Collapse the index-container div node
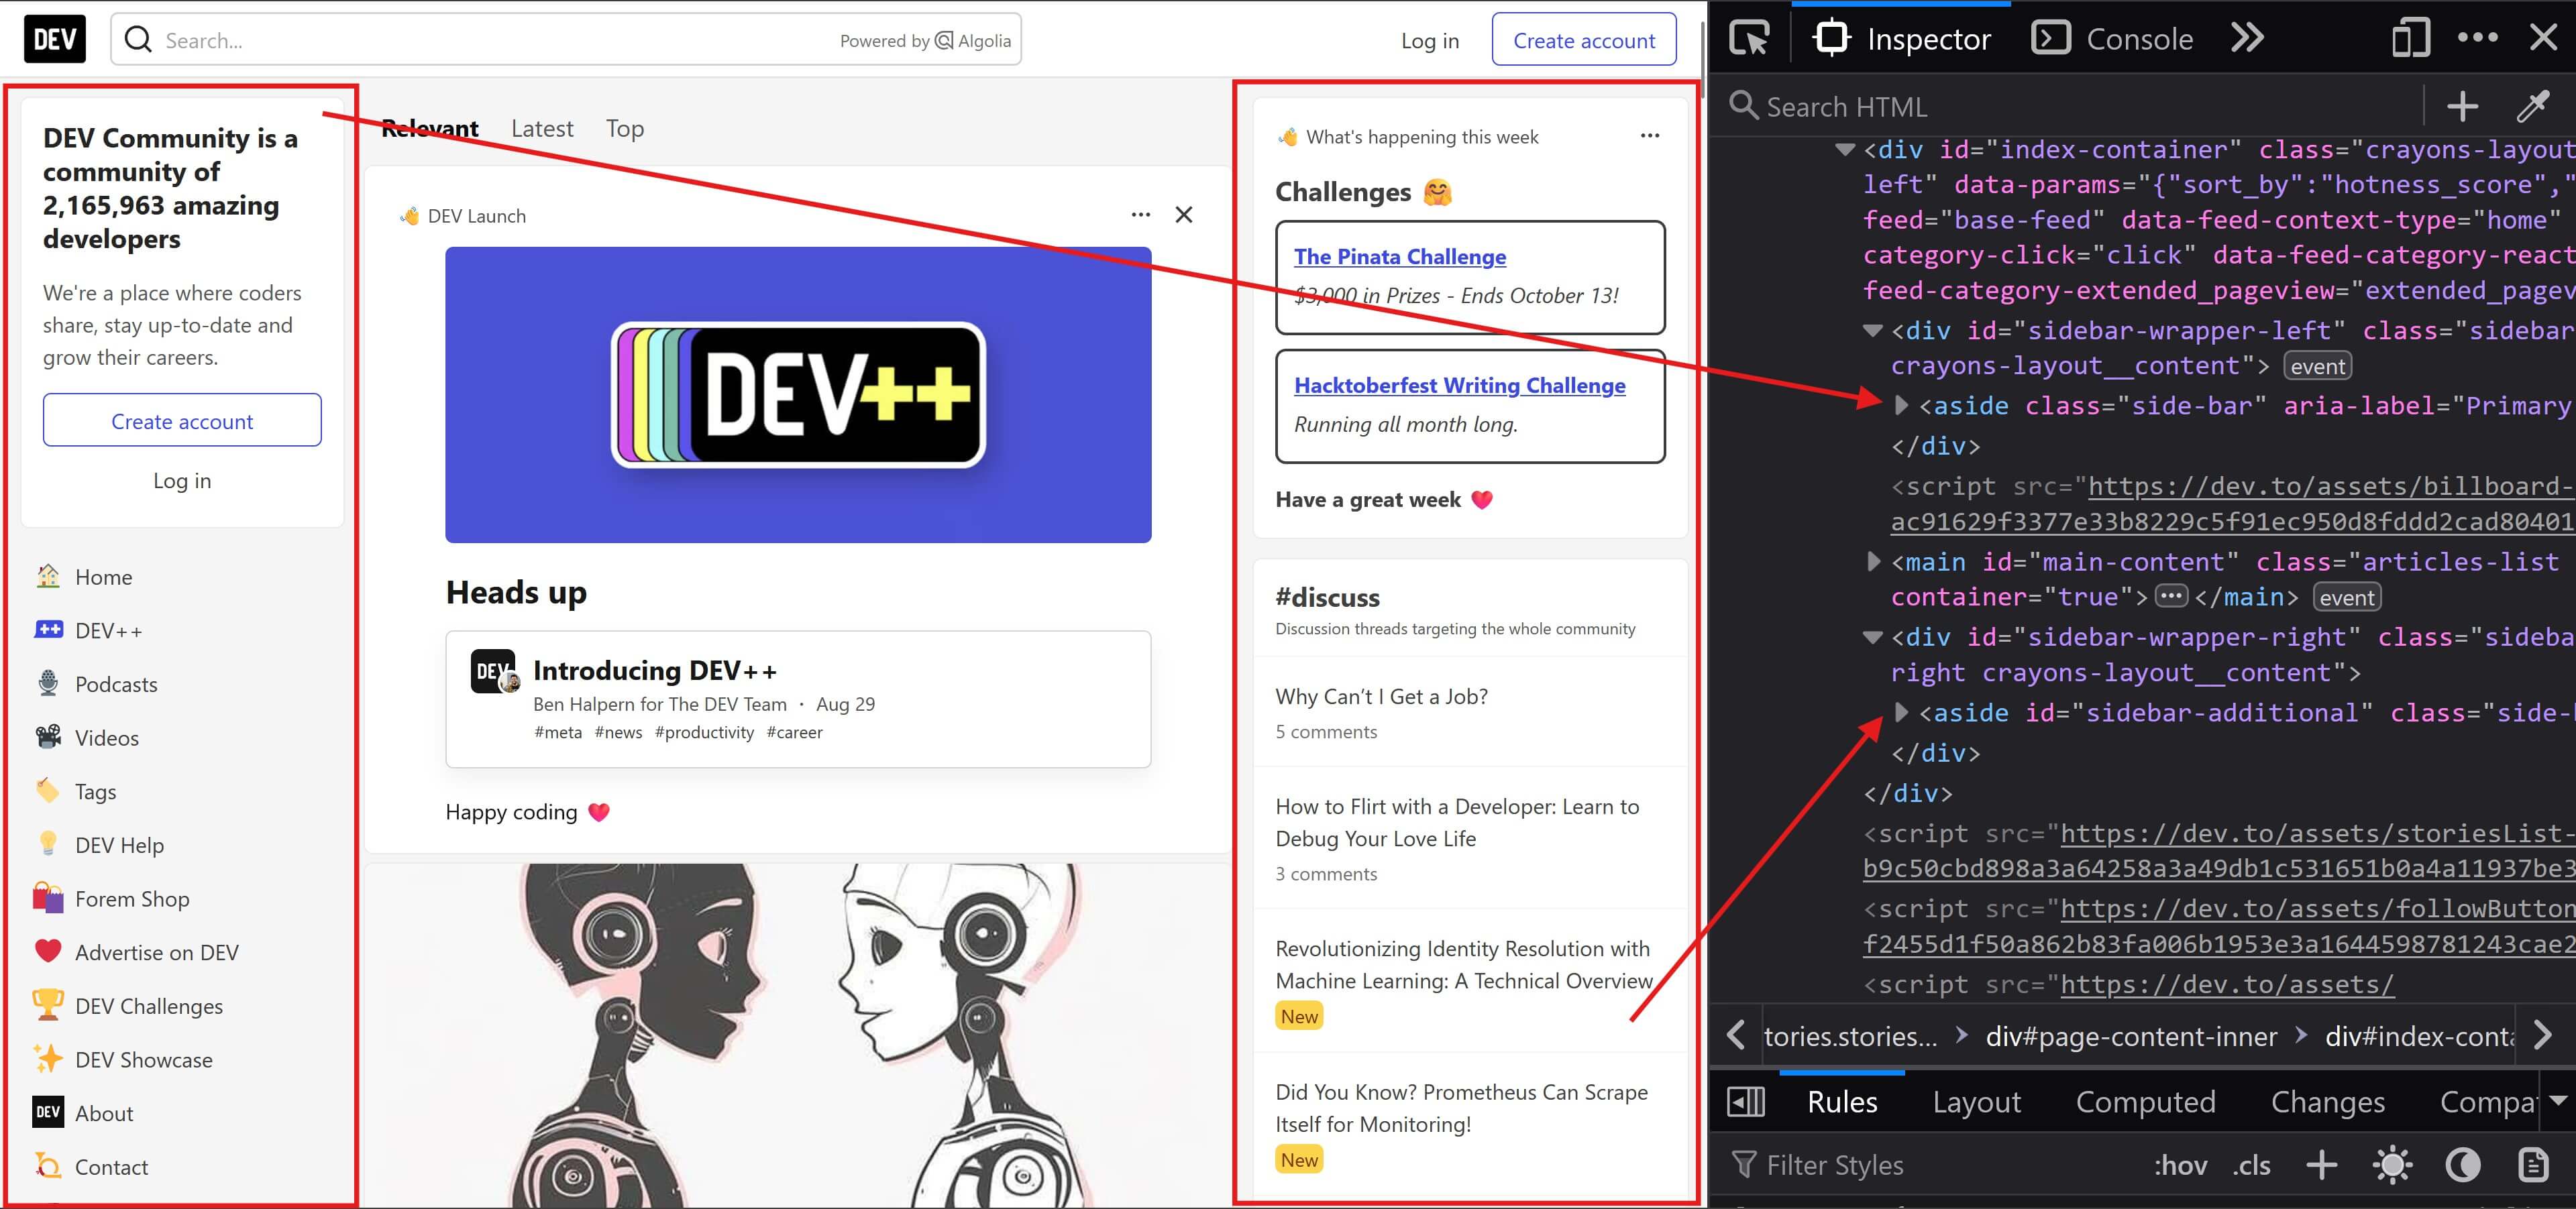The height and width of the screenshot is (1209, 2576). pos(1845,150)
